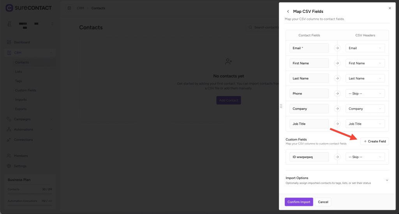Click the Cancel button
The width and height of the screenshot is (399, 214).
(x=323, y=202)
